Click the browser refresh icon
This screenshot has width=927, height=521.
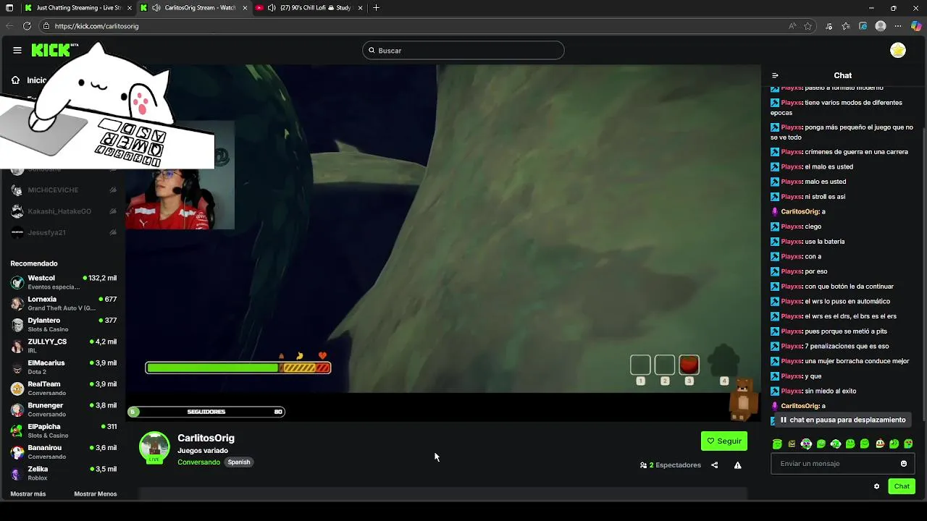pos(27,26)
